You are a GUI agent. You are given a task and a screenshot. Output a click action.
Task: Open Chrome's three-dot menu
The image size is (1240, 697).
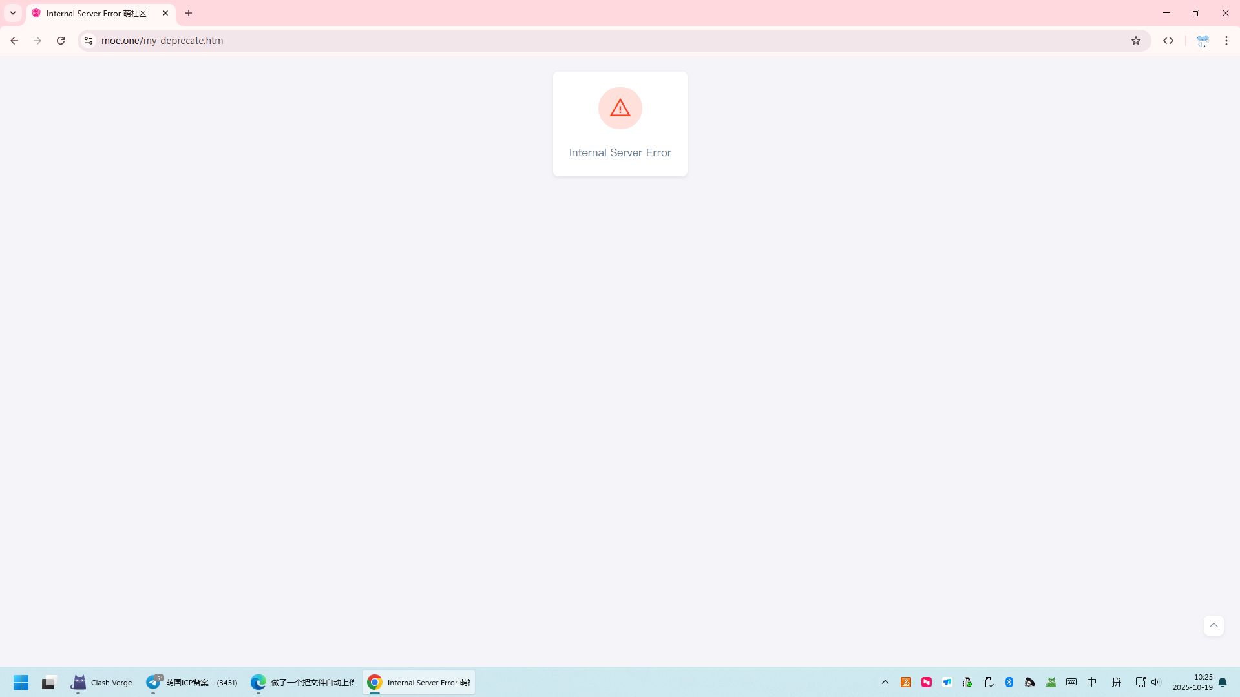coord(1226,41)
